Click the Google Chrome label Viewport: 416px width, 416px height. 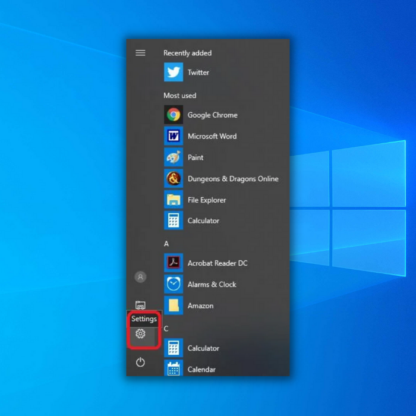pyautogui.click(x=213, y=115)
